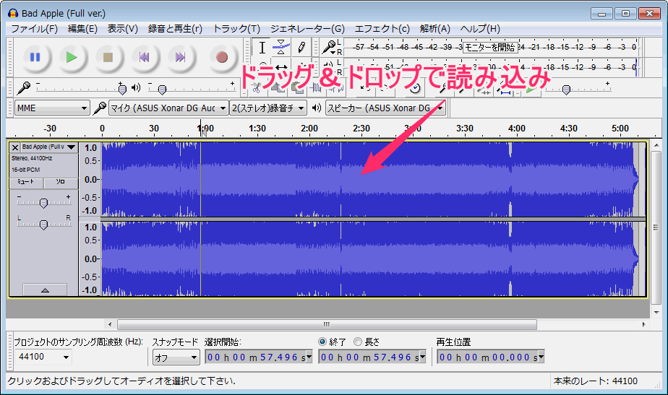Open the selection end time format dropdown arrow

point(422,357)
